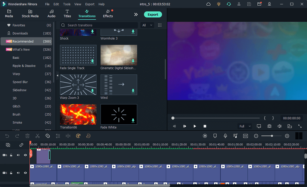Download the Transition06 transition
The image size is (307, 187).
click(x=92, y=120)
